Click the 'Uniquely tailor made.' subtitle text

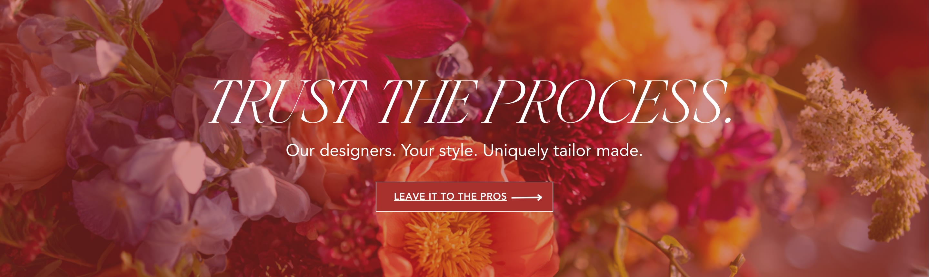(563, 150)
